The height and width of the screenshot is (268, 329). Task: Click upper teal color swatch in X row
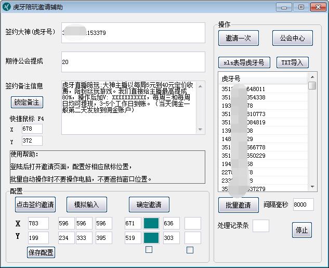pos(151,223)
